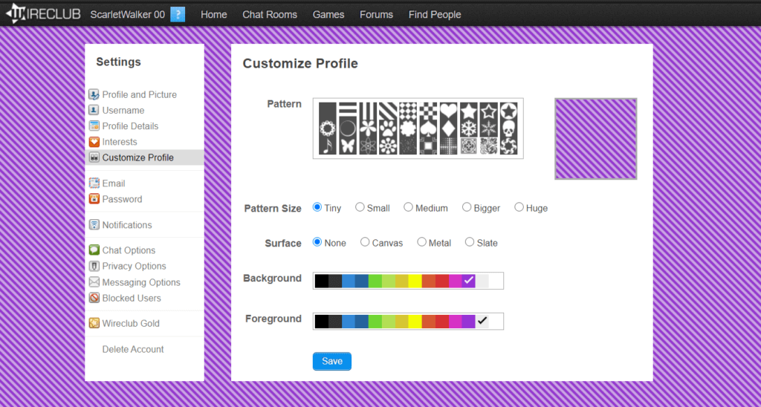The width and height of the screenshot is (761, 407).
Task: Click the striped pattern preview thumbnail
Action: 595,139
